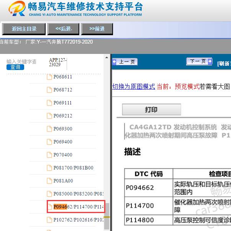231x231 pixels.
Task: Click the P114700 cell in the DTC table
Action: [x=149, y=206]
